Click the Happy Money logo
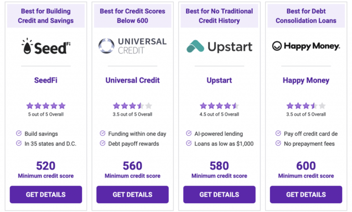The image size is (352, 212). 306,46
